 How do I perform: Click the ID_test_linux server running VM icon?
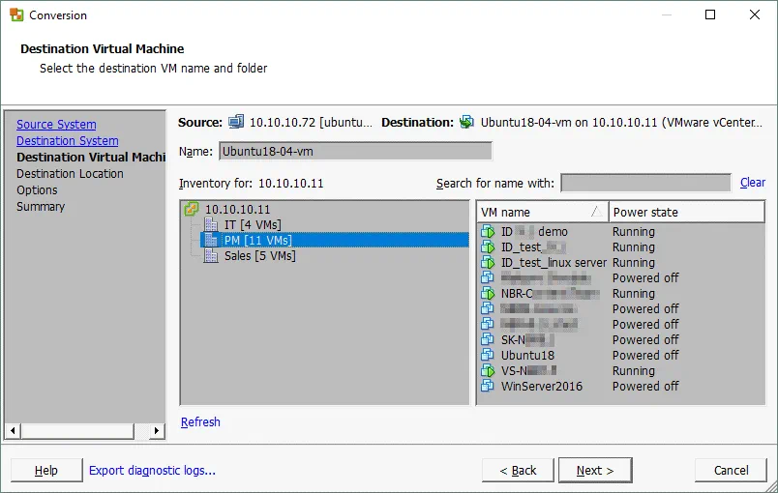489,262
